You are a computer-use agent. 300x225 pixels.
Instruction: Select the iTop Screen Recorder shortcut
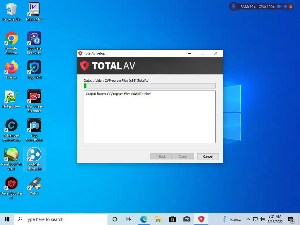tap(34, 101)
